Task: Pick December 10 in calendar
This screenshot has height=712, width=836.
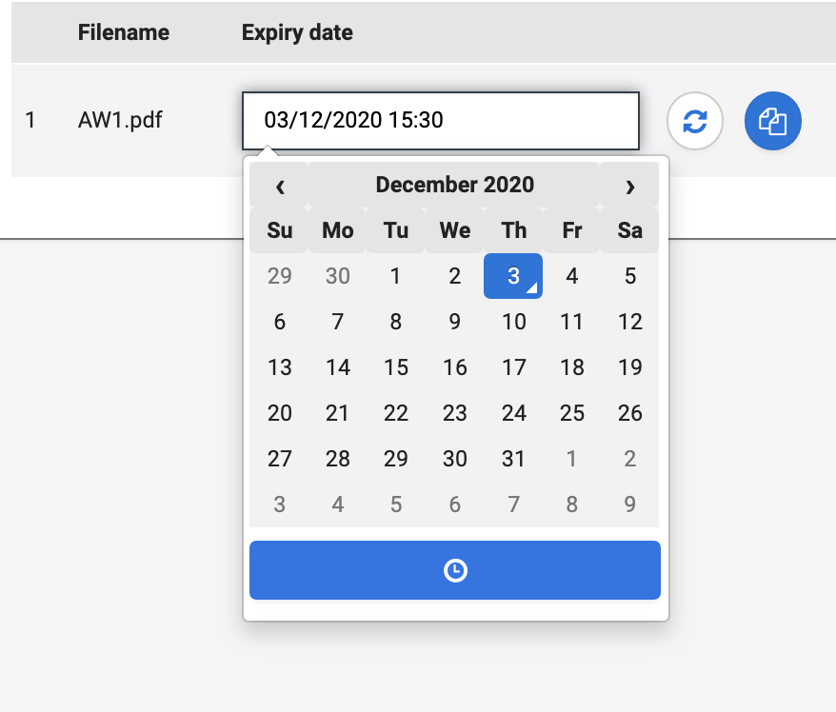Action: click(513, 322)
